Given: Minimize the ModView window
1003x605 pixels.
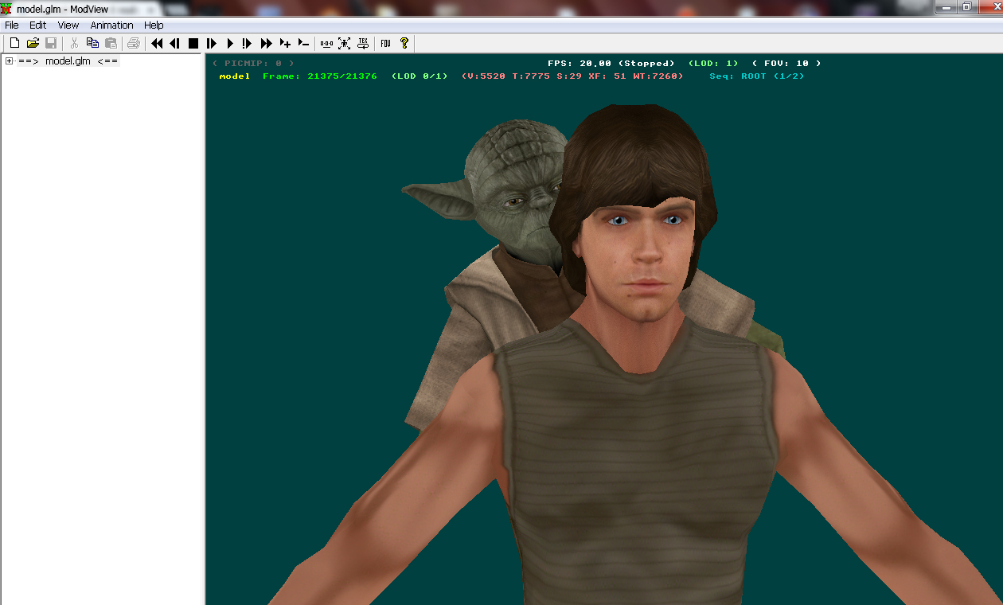Looking at the screenshot, I should [945, 6].
